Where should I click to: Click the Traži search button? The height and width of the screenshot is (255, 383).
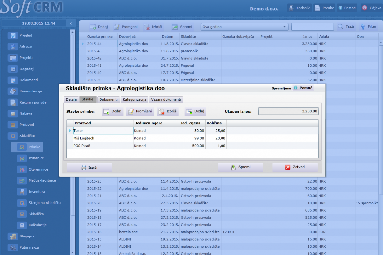(346, 27)
